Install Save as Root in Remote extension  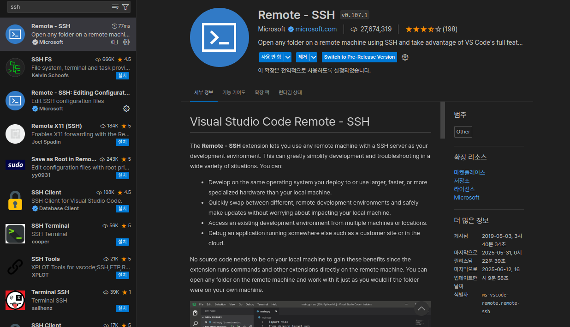122,175
